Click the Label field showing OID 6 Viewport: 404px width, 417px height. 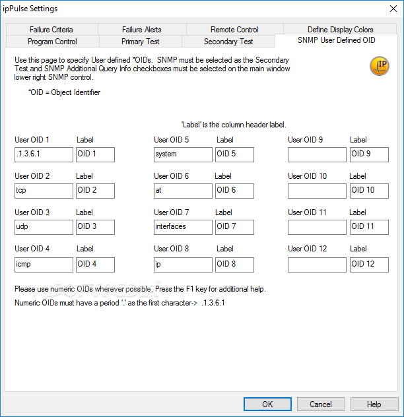coord(234,191)
